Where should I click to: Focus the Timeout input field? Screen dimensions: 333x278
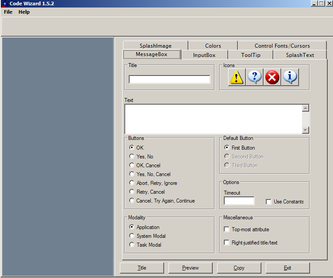pos(239,201)
